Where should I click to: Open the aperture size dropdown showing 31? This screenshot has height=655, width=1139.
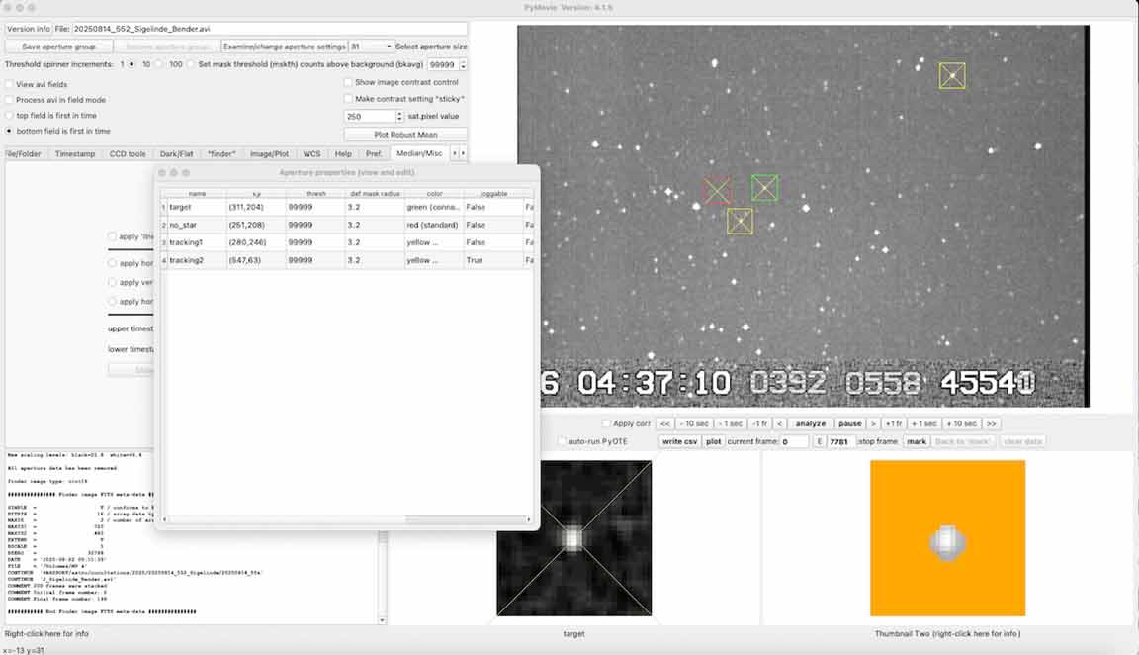point(371,47)
